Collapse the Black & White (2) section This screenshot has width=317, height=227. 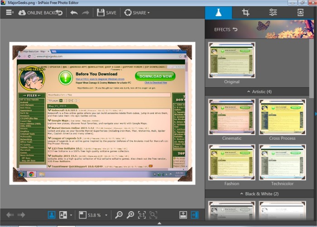(x=259, y=194)
